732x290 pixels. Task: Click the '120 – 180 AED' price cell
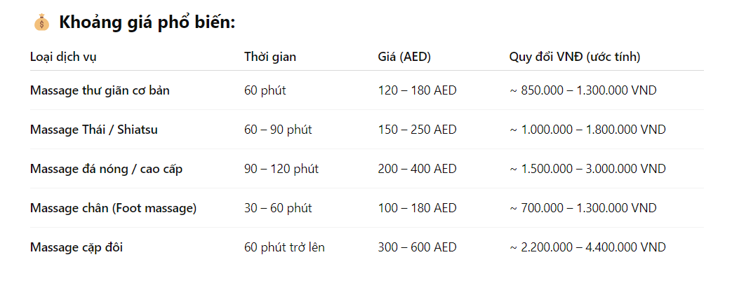tap(417, 90)
